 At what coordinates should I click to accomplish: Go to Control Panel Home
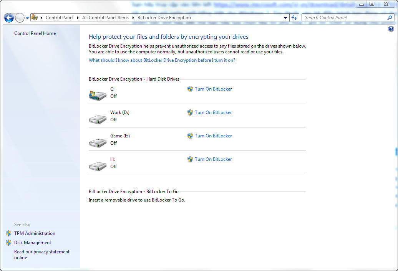pos(35,33)
